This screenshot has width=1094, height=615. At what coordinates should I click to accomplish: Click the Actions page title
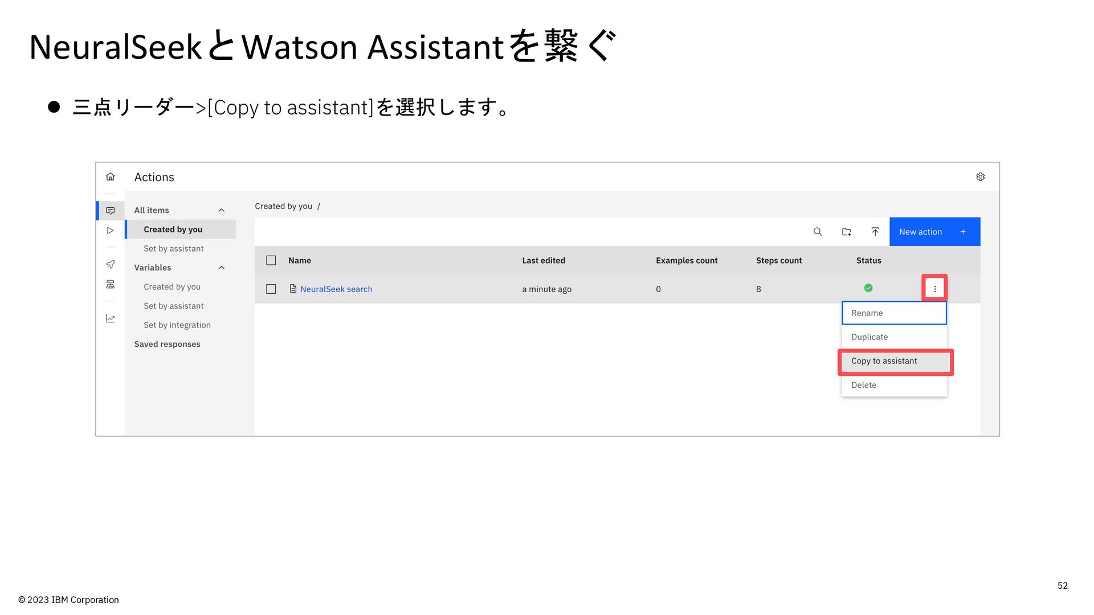[154, 177]
